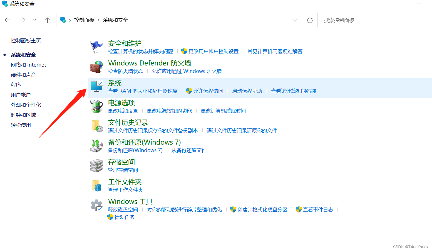Click the File History folder clock icon
The height and width of the screenshot is (251, 432).
[97, 126]
